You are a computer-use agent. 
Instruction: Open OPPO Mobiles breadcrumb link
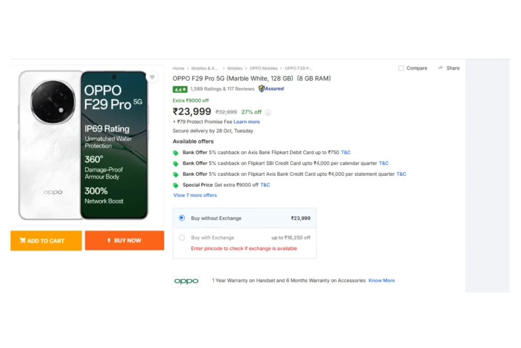[264, 68]
